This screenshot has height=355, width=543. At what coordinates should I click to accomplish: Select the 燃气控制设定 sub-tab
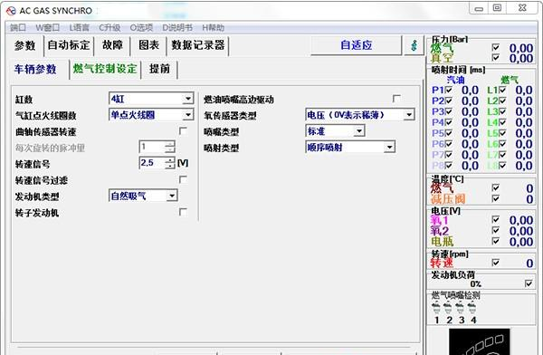tap(105, 69)
